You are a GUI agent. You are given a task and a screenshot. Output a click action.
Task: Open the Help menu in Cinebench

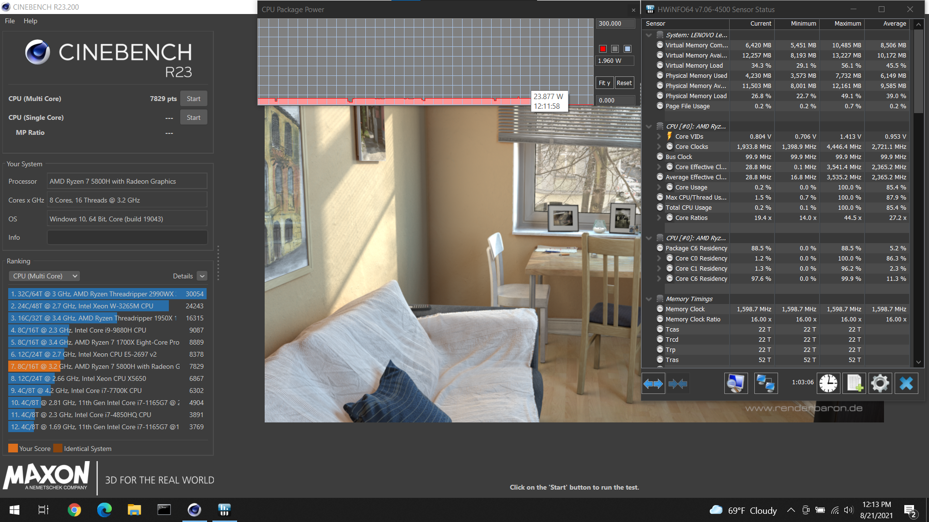pos(30,21)
